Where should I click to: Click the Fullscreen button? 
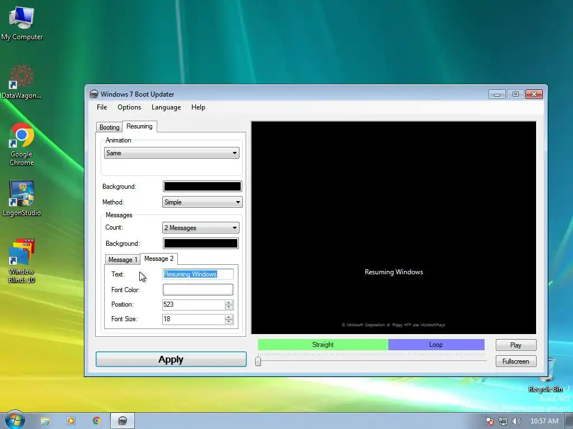(x=515, y=361)
